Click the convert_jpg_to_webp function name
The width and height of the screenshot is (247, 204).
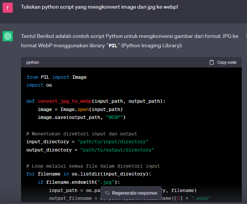point(65,101)
